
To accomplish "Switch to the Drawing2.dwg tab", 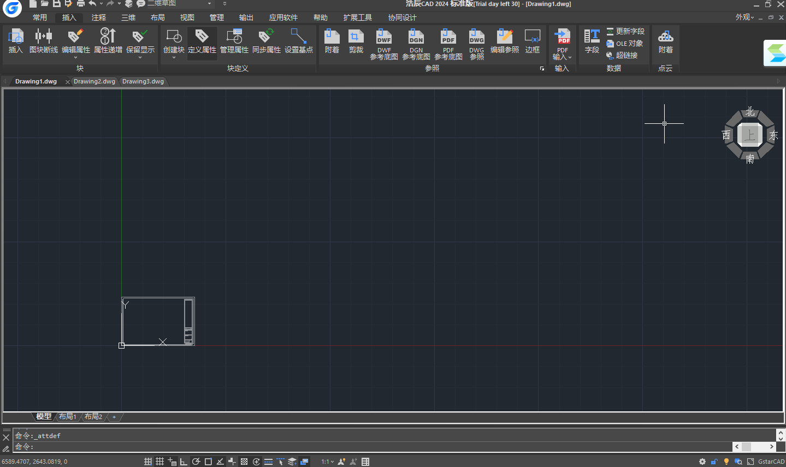I will click(x=94, y=81).
